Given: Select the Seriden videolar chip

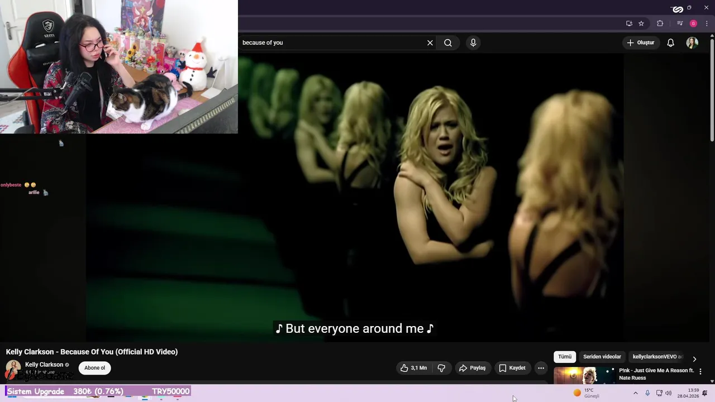Looking at the screenshot, I should pos(602,357).
